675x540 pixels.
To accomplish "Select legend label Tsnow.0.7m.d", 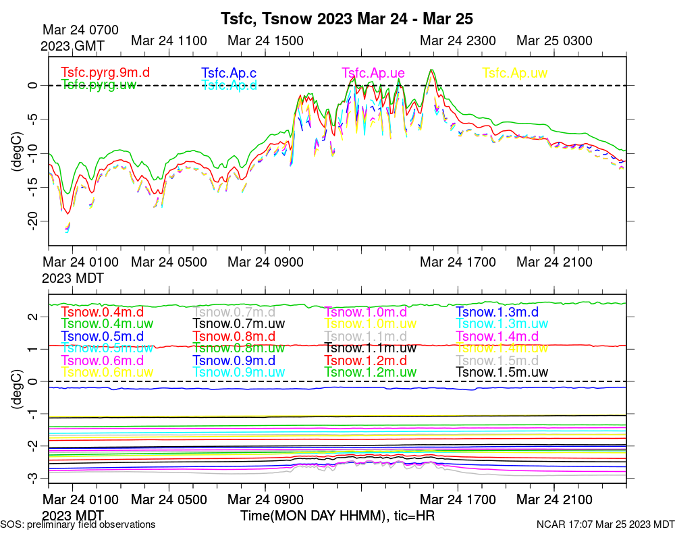I will tap(234, 312).
